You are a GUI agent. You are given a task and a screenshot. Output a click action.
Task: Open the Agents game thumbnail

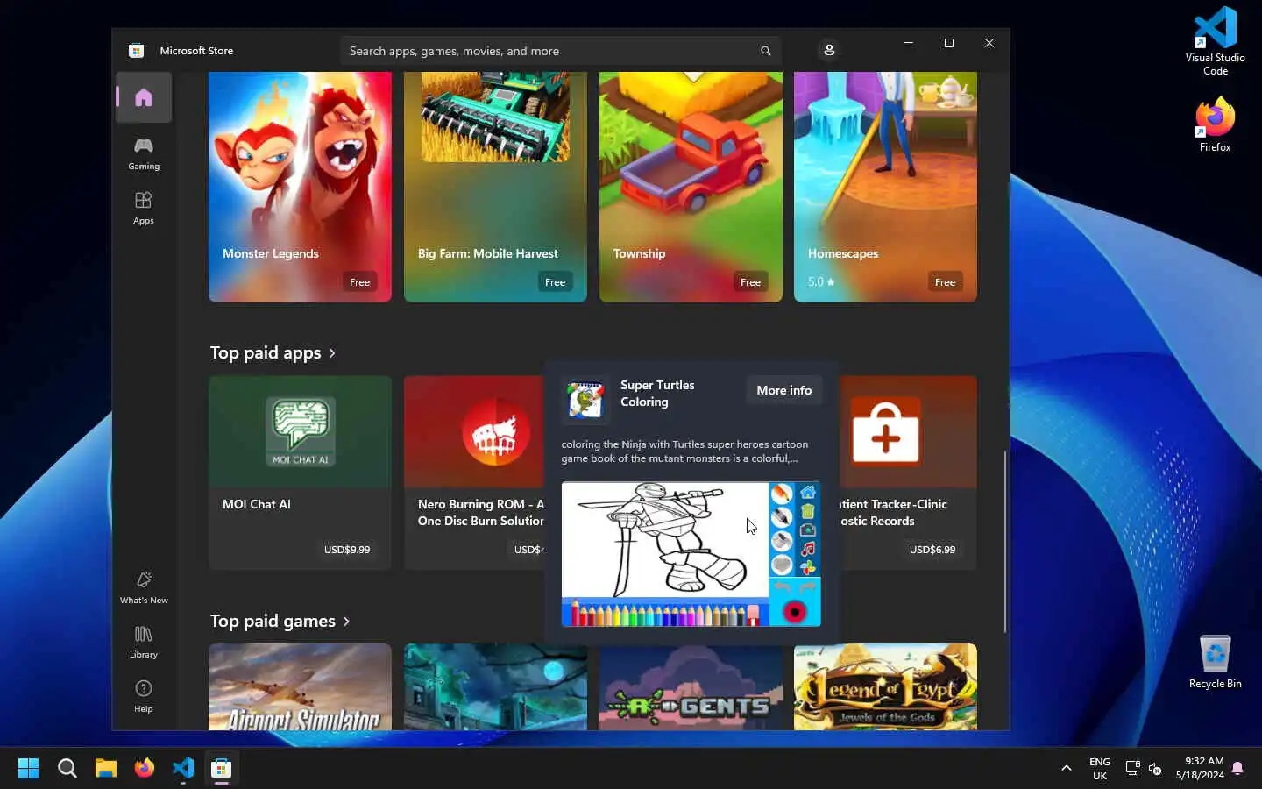[691, 686]
